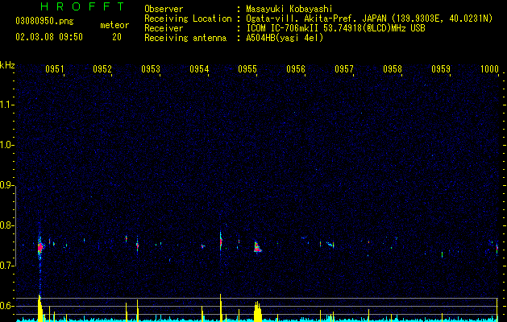Click the wide yellow intensity burst at 0955
This screenshot has height=322, width=507.
pyautogui.click(x=257, y=312)
